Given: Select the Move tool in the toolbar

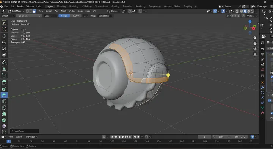Looking at the screenshot, I should coord(4,36).
